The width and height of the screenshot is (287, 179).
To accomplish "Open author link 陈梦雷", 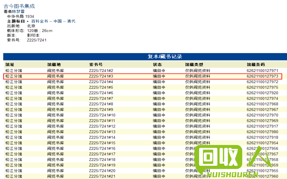I will pyautogui.click(x=18, y=11).
